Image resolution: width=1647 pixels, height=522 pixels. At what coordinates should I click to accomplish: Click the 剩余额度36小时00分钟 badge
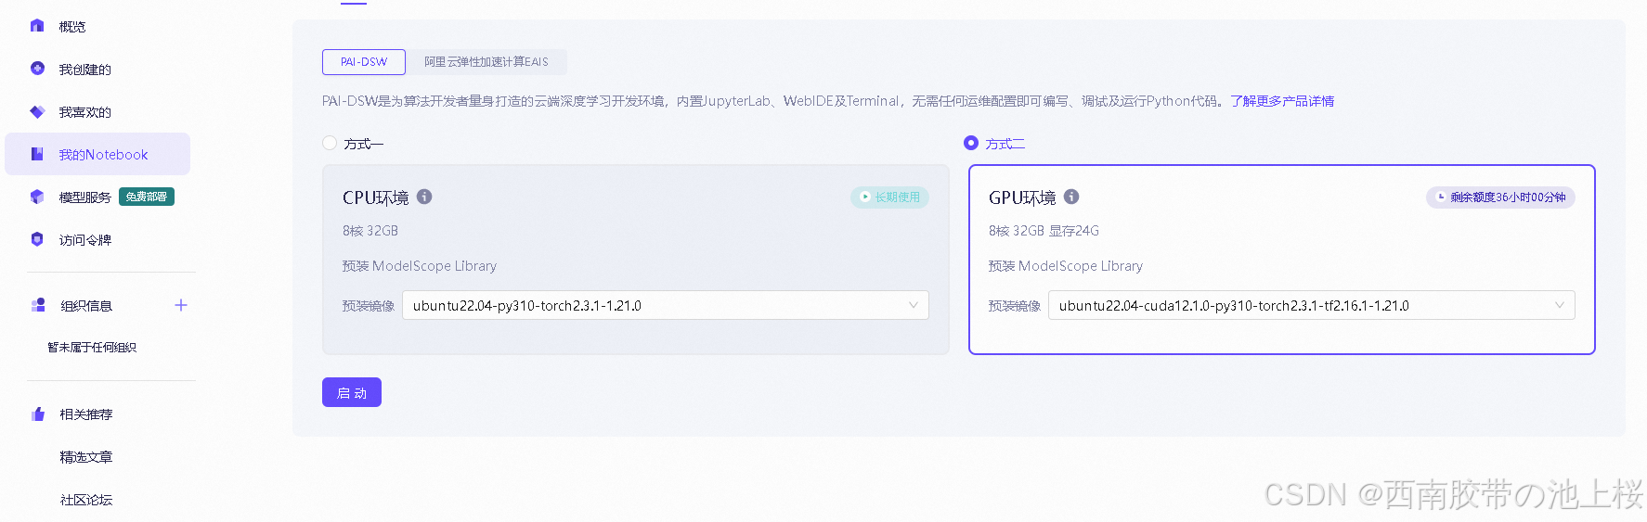point(1500,197)
